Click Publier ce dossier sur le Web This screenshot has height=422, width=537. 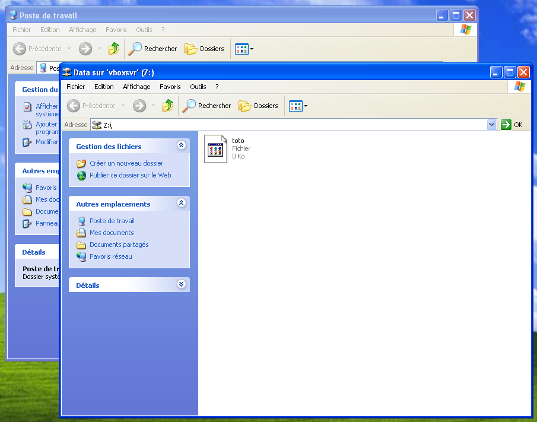(130, 175)
